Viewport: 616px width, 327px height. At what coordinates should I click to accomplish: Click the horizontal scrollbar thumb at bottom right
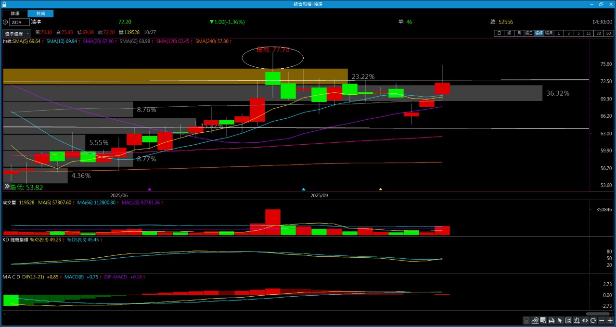point(598,314)
